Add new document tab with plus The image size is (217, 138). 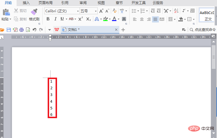click(123, 30)
